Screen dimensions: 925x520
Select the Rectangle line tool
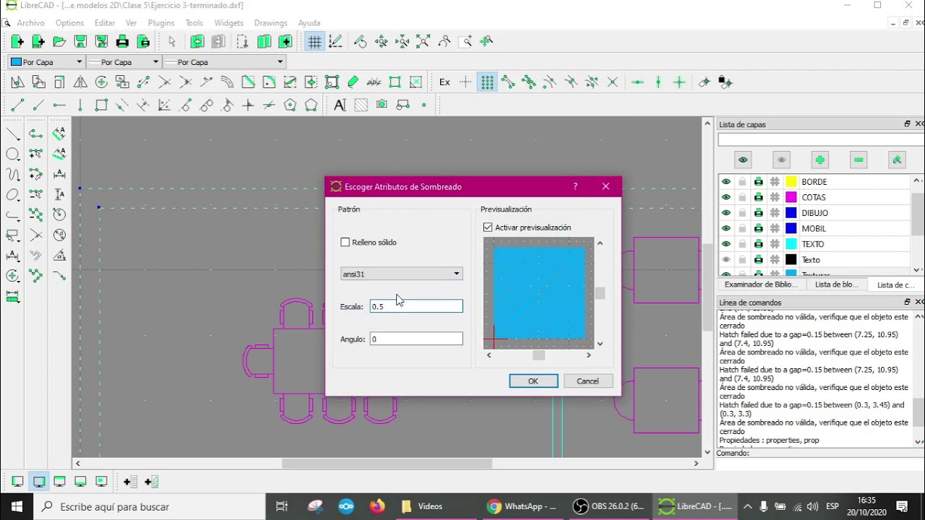101,105
